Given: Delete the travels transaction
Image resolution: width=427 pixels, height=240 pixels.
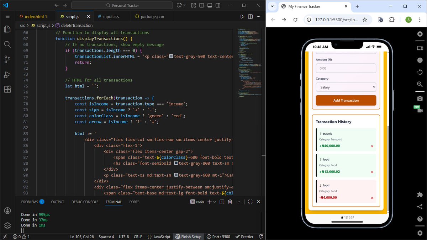Looking at the screenshot, I should tap(372, 146).
